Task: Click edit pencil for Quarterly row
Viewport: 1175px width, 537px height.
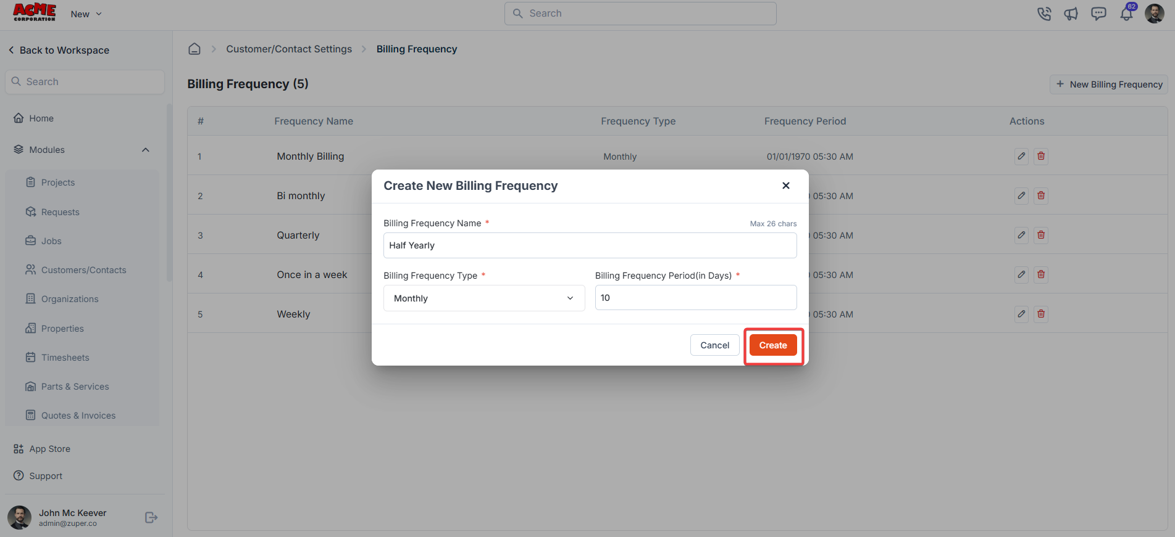Action: tap(1022, 235)
